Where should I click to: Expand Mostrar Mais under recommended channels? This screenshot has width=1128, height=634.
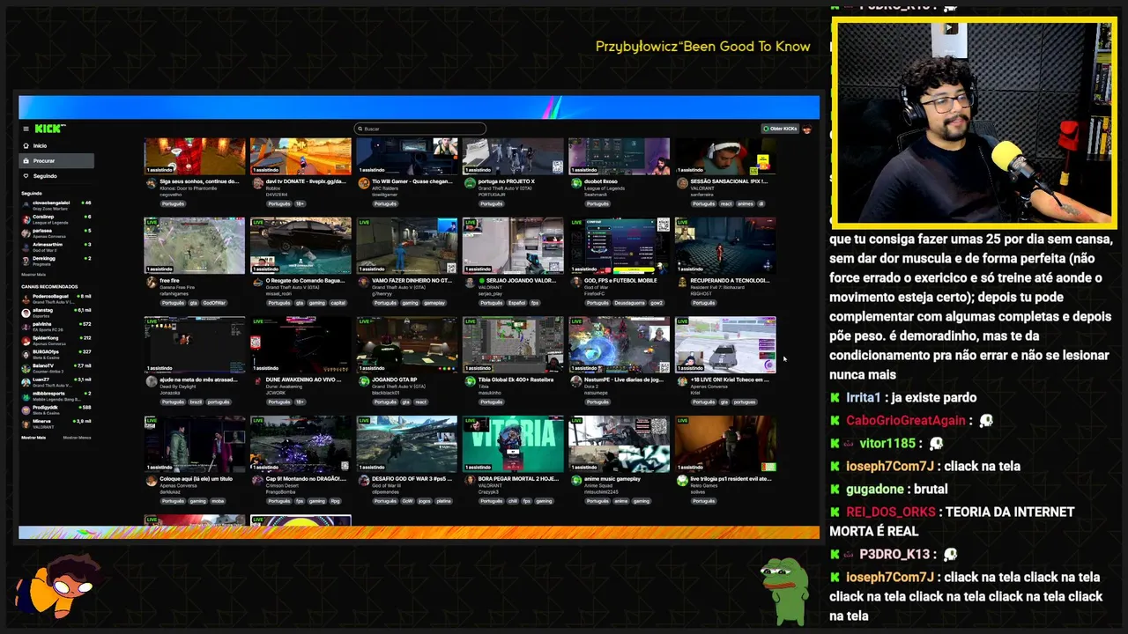point(33,438)
